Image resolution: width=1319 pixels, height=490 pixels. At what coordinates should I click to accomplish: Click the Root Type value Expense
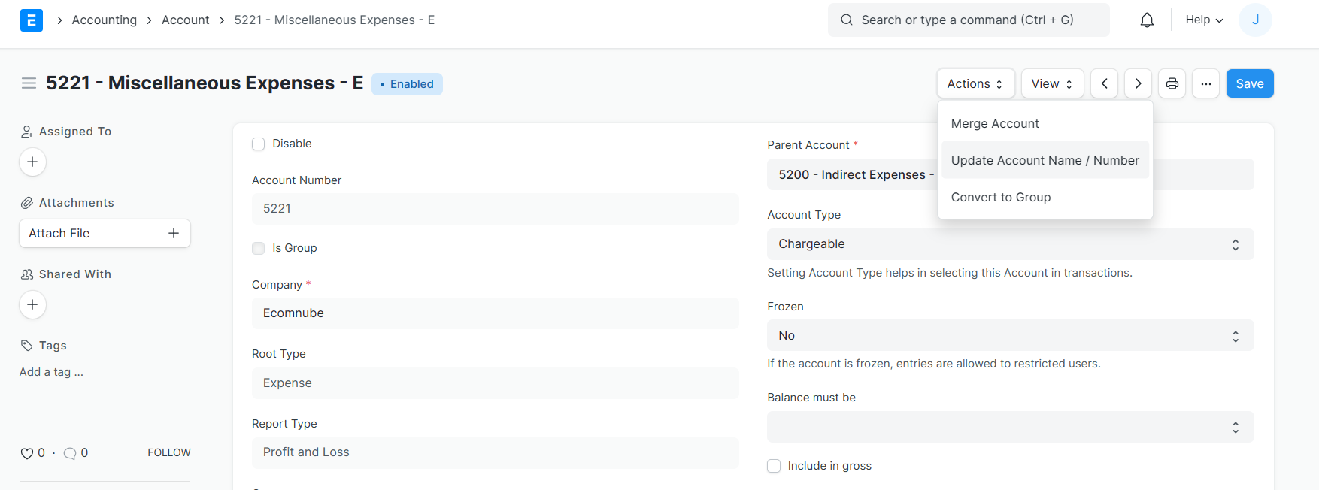[496, 383]
